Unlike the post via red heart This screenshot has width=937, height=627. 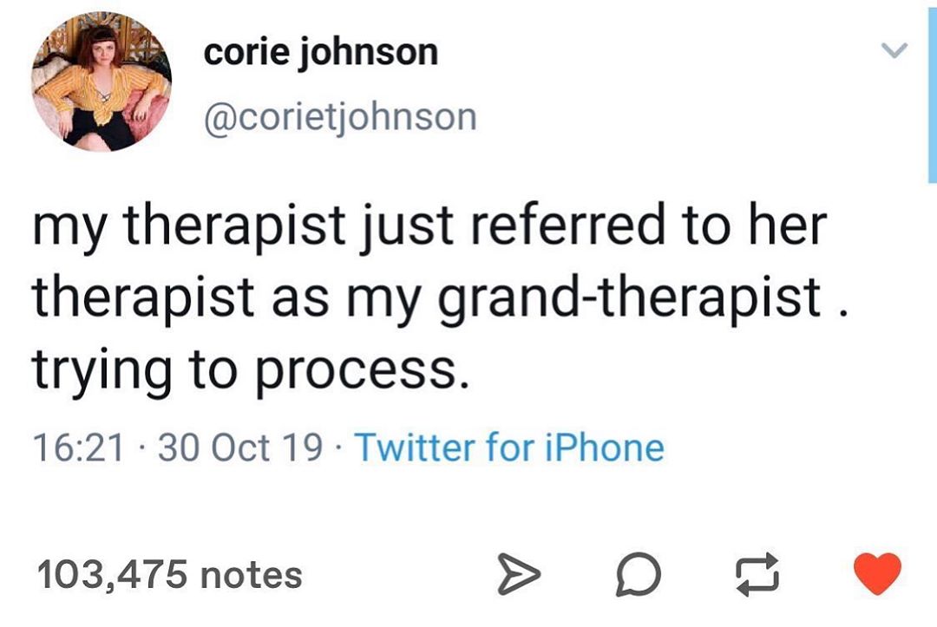[878, 574]
